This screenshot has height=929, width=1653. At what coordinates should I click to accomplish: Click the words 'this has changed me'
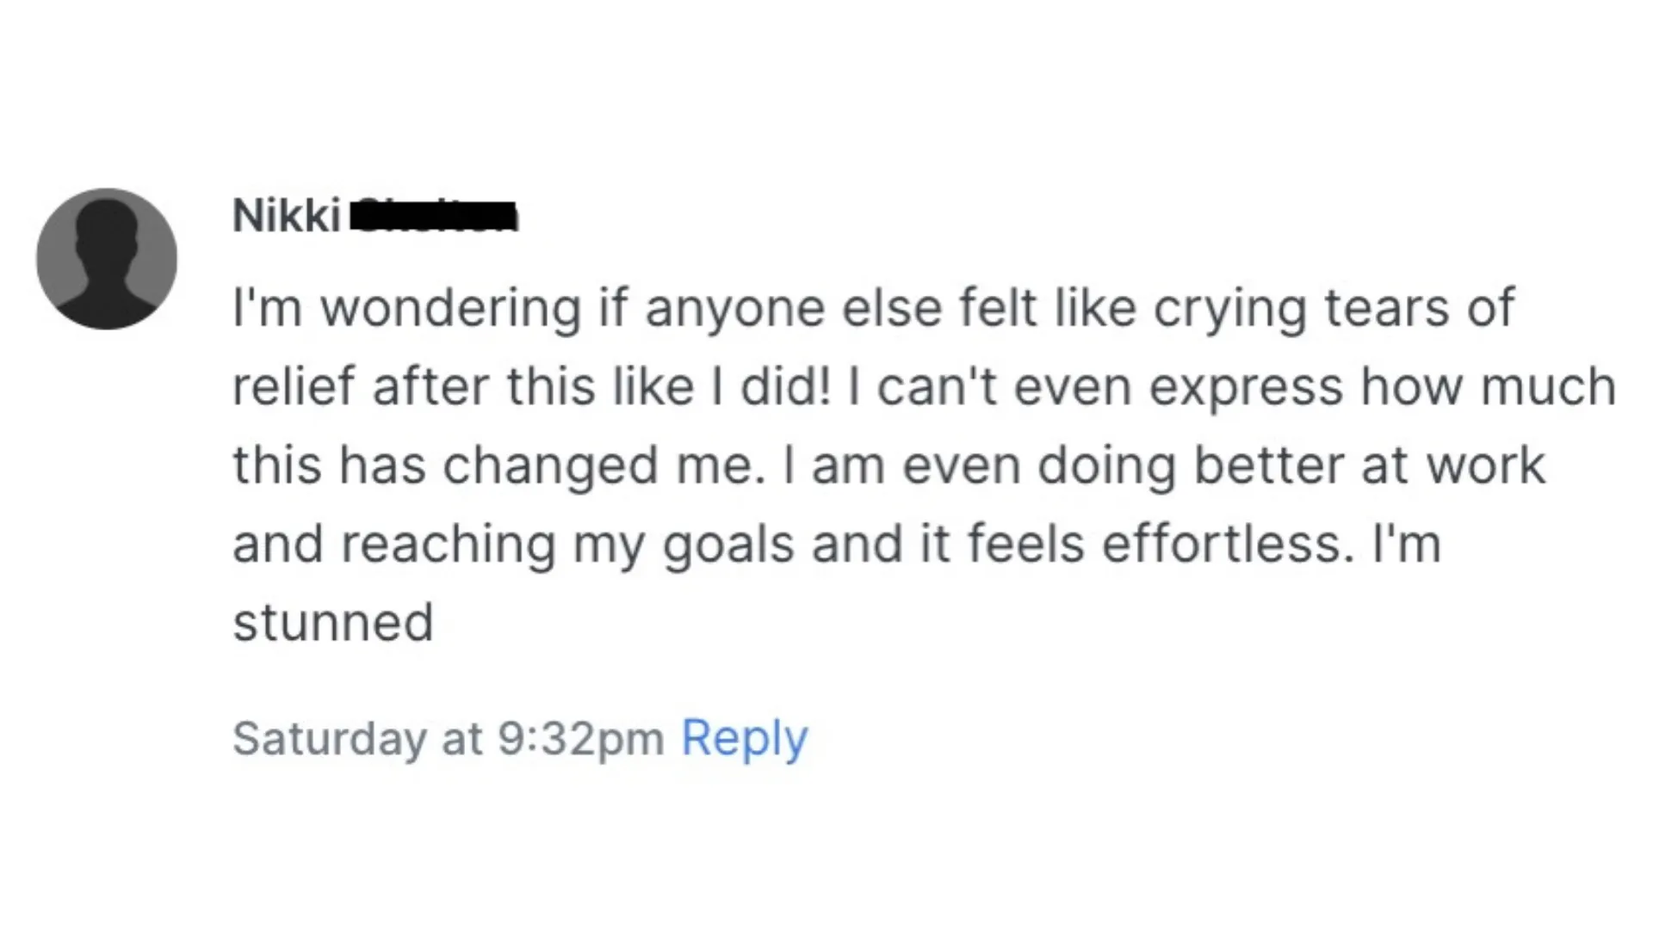[498, 464]
